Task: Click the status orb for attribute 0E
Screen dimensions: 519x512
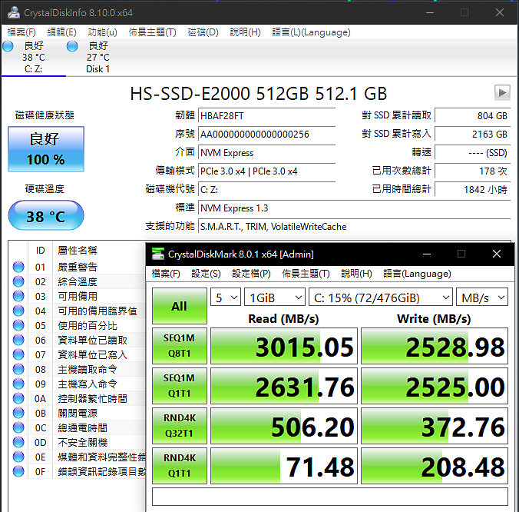Action: 18,457
